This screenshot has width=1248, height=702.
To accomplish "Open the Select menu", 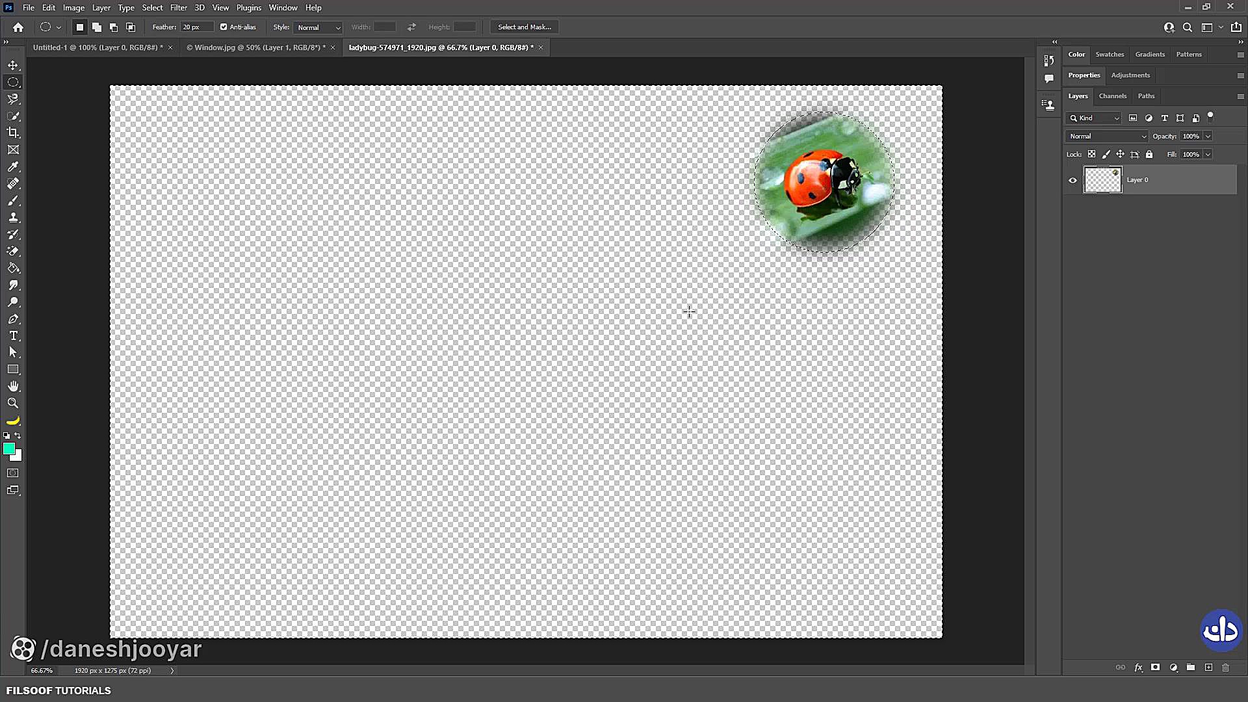I will coord(152,8).
